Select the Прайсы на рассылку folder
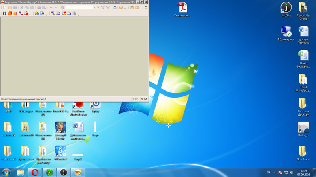Image resolution: width=316 pixels, height=177 pixels. tap(43, 155)
